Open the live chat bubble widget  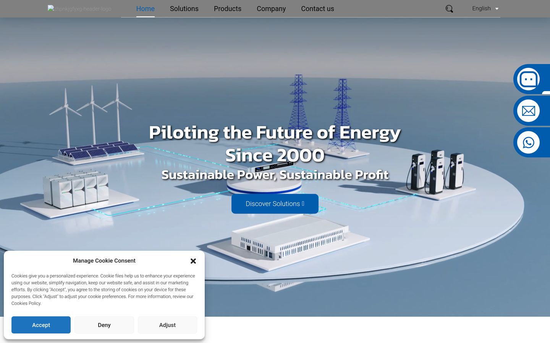click(x=529, y=79)
